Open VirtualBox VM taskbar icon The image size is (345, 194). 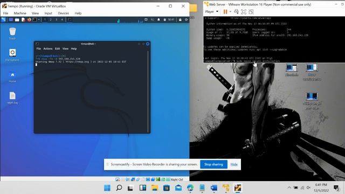[238, 188]
